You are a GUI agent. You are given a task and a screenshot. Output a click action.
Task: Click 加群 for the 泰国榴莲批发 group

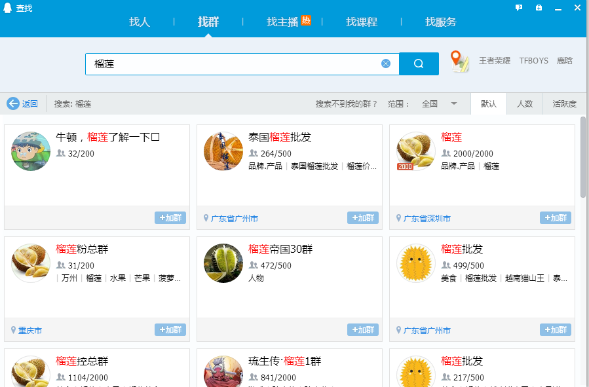pos(362,217)
